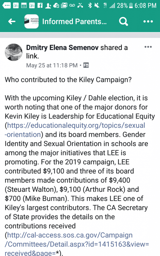Image resolution: width=160 pixels, height=256 pixels.
Task: Open the post's three-dot options menu
Action: pos(148,47)
